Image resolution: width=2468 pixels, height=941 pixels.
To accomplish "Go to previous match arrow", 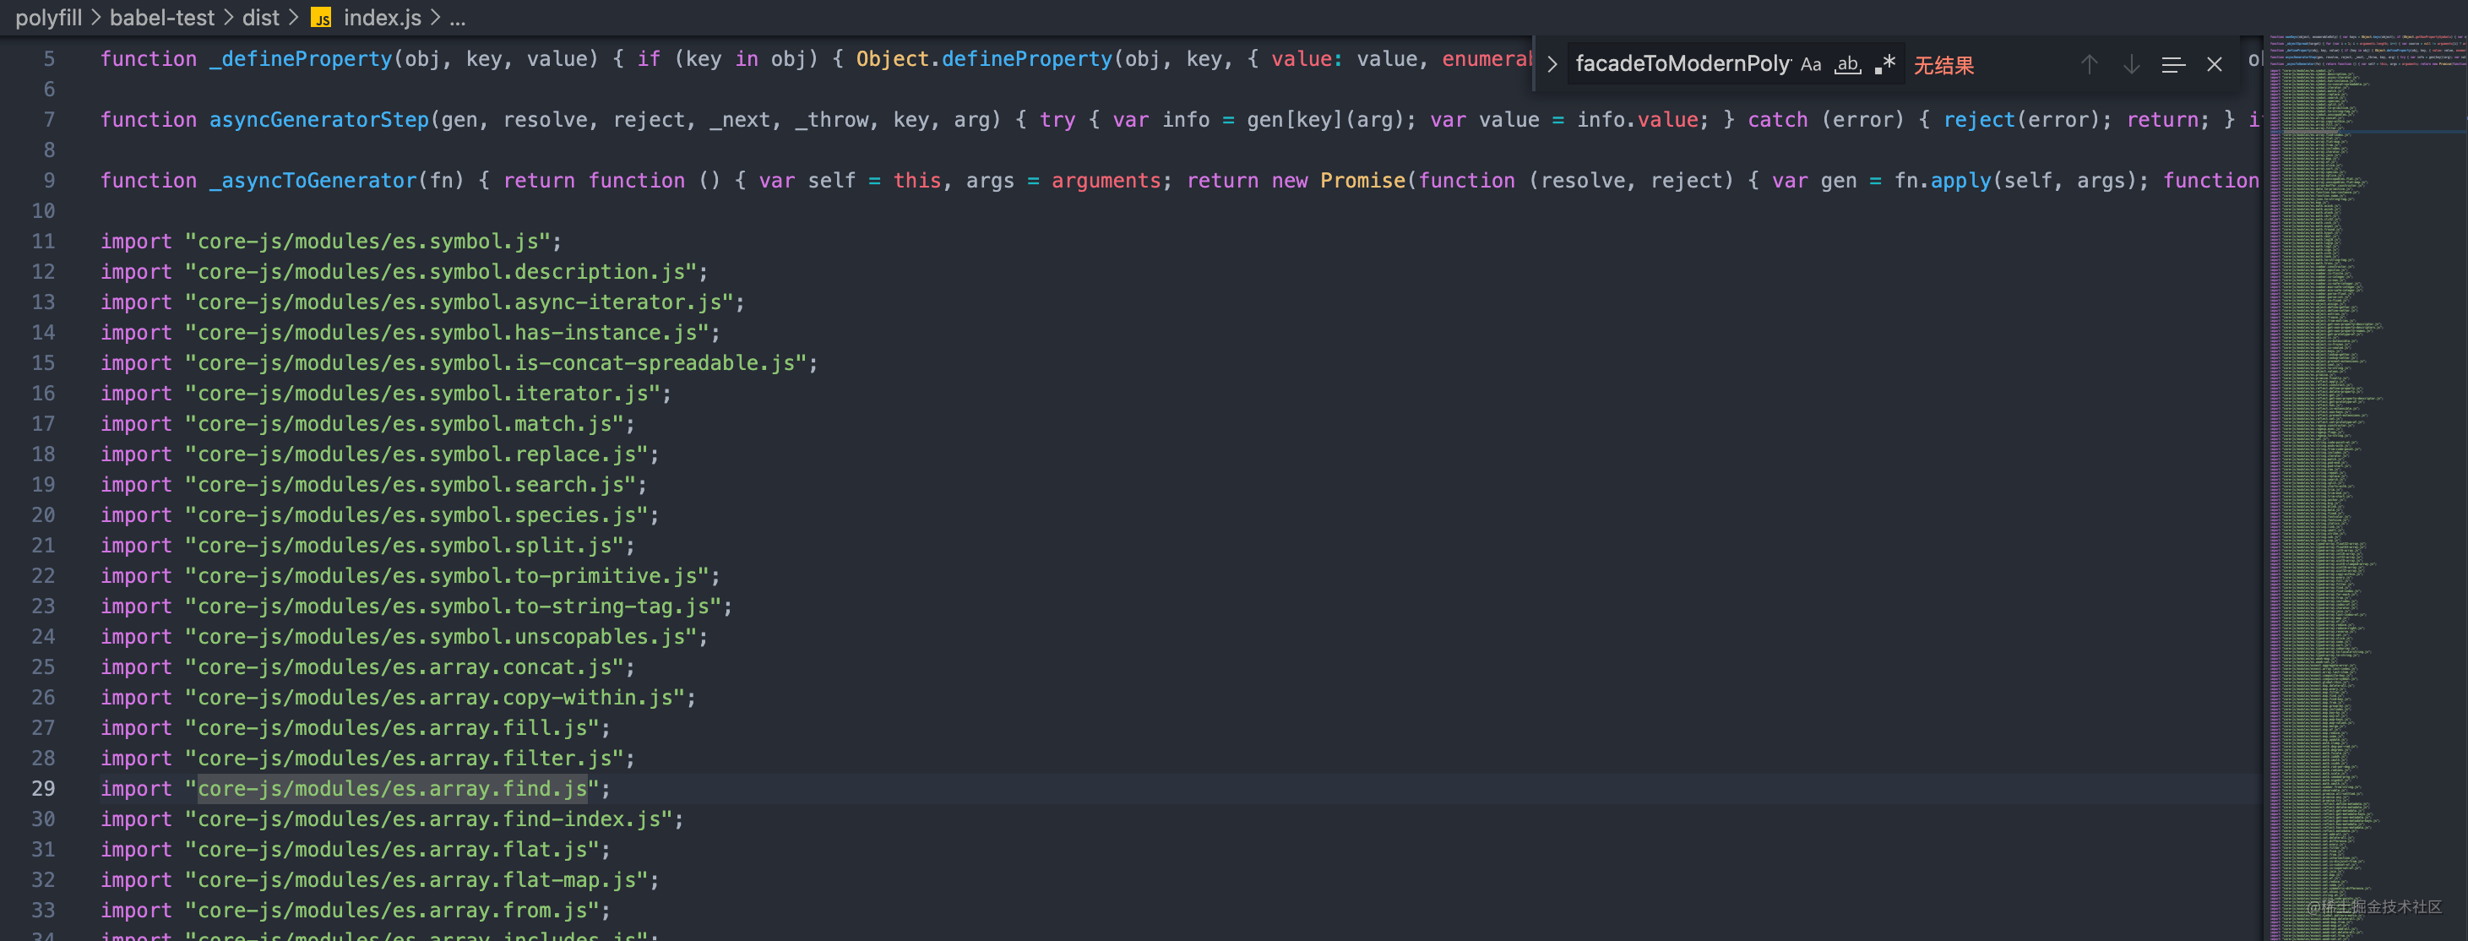I will [x=2089, y=65].
